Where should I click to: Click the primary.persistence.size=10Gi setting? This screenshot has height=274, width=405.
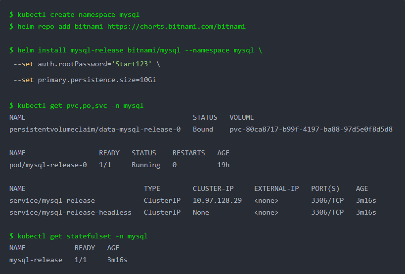pos(96,80)
